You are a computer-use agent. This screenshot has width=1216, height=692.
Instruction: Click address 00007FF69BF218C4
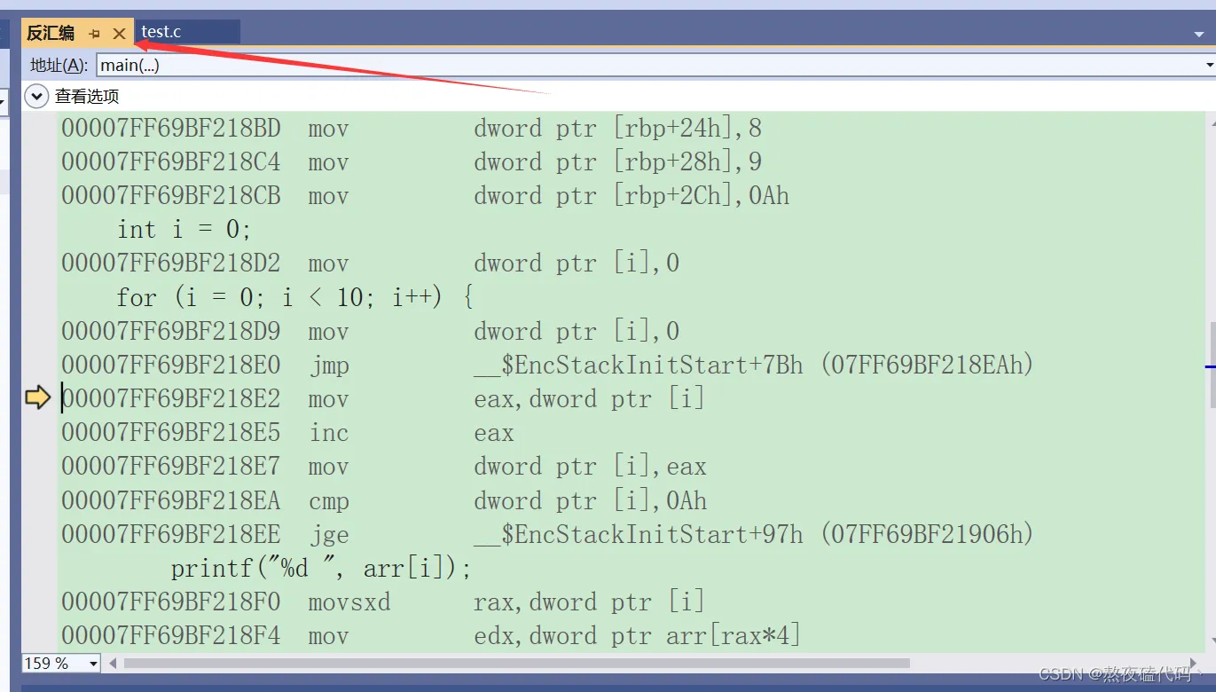[171, 162]
